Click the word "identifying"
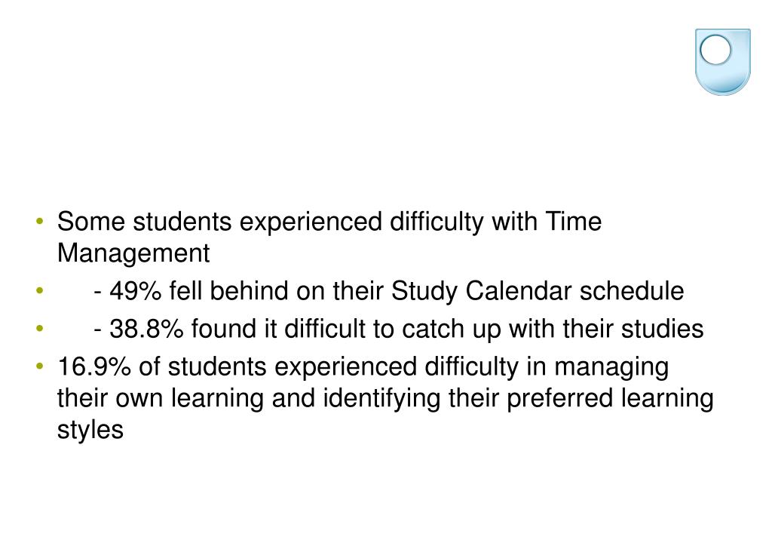 point(381,398)
